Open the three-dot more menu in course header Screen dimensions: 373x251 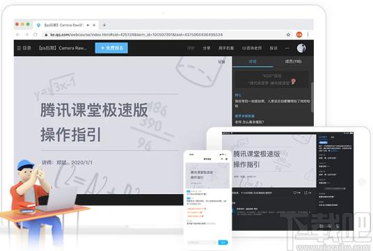click(287, 48)
